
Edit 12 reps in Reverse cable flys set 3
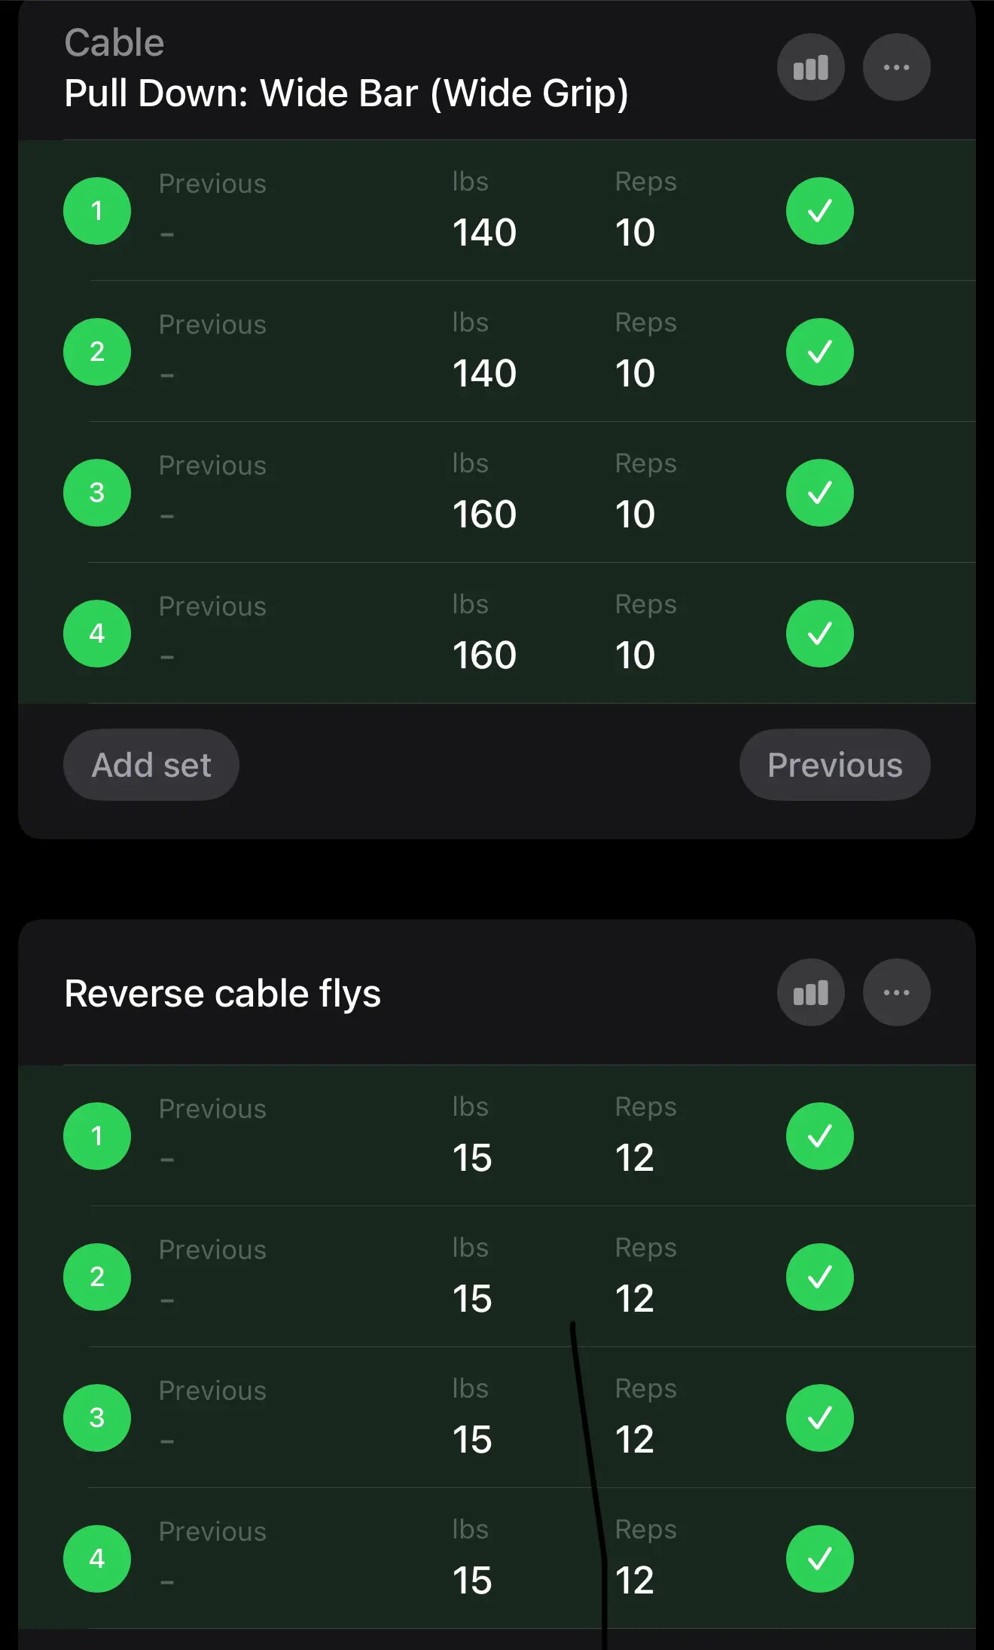pos(635,1440)
